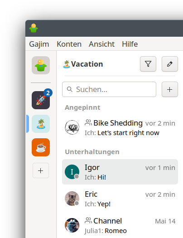The image size is (183, 238).
Task: Click the Gajim logo in title bar
Action: [x=34, y=28]
